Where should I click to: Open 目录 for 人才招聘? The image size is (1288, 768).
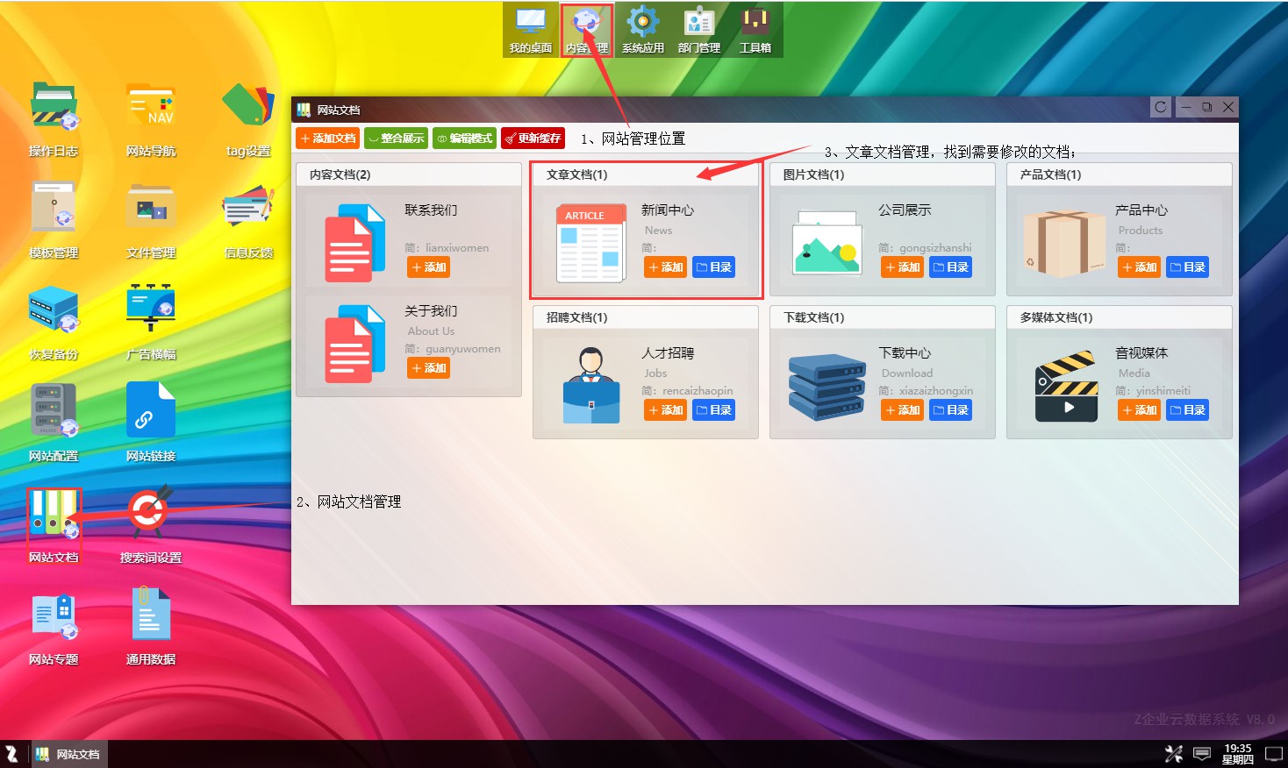[713, 410]
